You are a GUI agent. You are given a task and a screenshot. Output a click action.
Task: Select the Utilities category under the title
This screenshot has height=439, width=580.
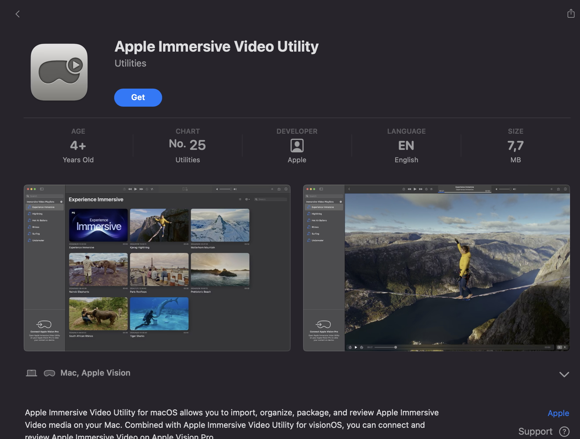click(130, 63)
